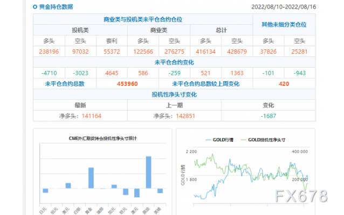Click the 未平仓合约变化 section header
The height and width of the screenshot is (215, 344).
tap(174, 62)
